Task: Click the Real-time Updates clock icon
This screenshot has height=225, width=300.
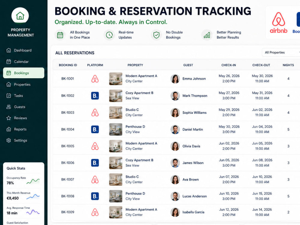Action: click(x=109, y=35)
